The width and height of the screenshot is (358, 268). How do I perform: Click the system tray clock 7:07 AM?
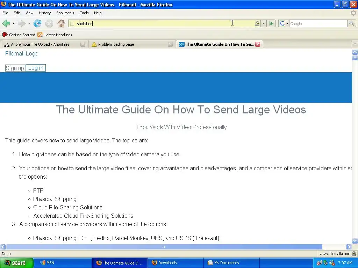point(345,263)
